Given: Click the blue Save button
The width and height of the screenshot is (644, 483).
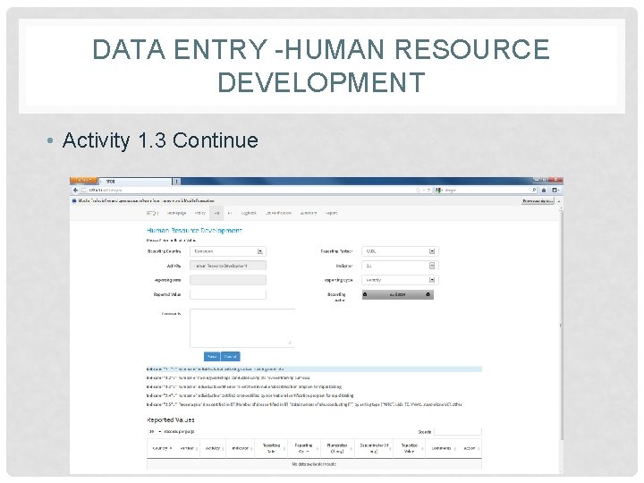Looking at the screenshot, I should pos(212,357).
